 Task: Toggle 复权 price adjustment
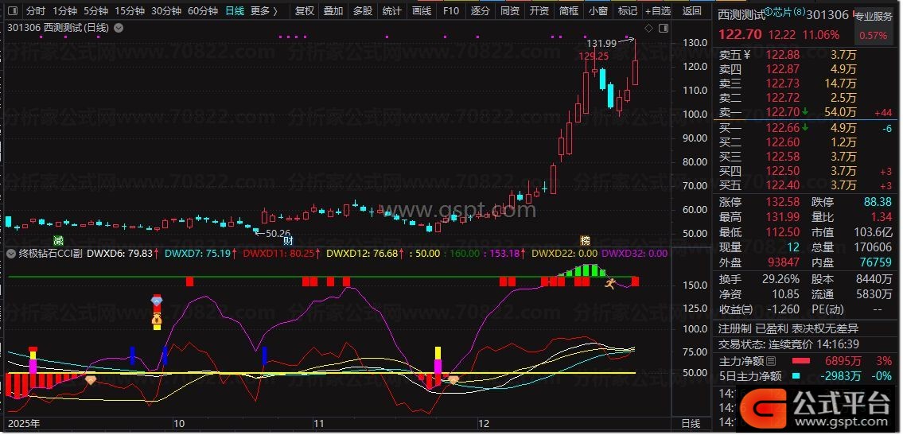304,11
